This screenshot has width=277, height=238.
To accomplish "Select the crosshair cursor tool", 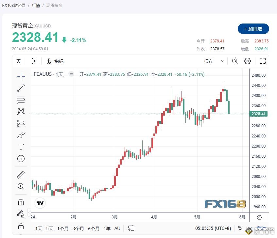I will point(21,76).
